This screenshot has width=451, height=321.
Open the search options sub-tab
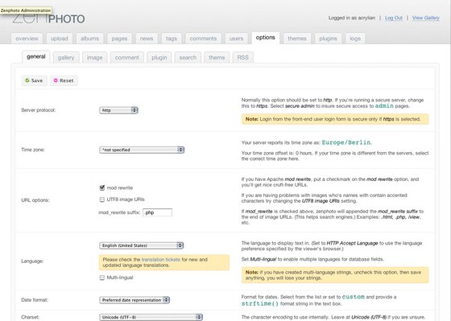coord(188,57)
